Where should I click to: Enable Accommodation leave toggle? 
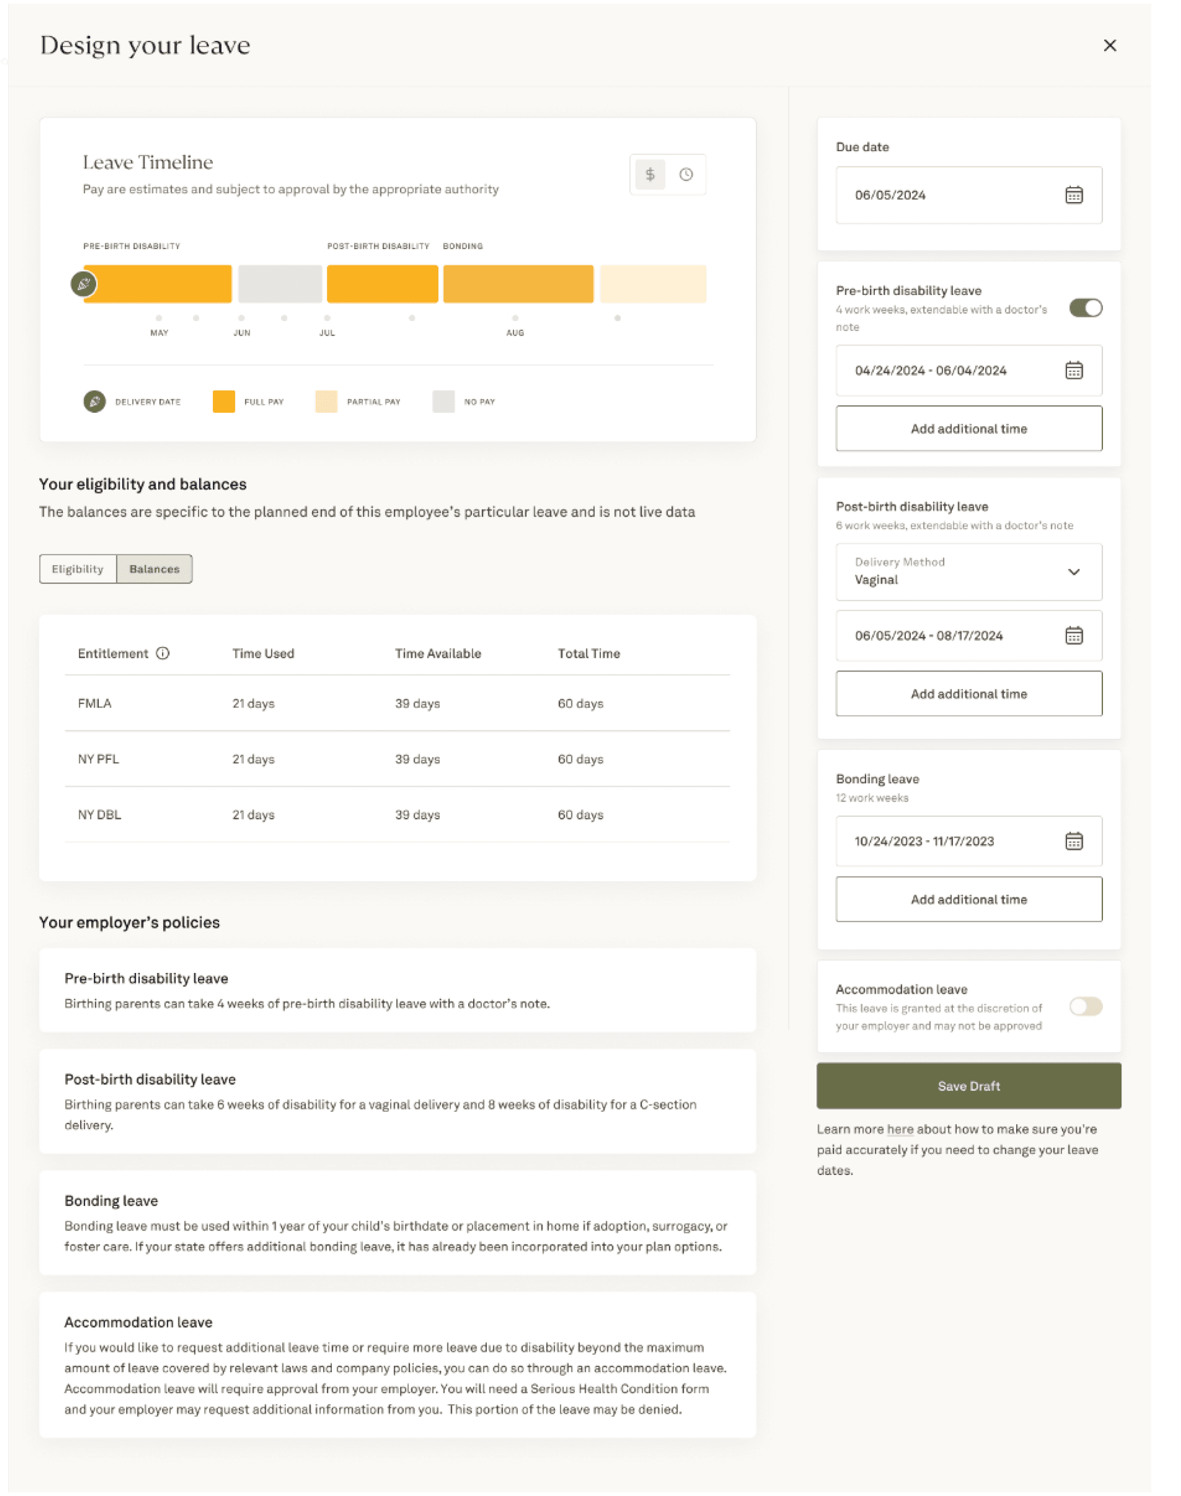click(1085, 1006)
